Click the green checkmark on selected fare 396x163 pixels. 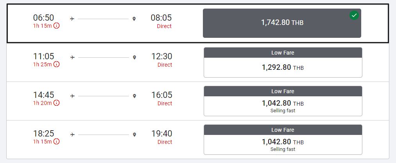coord(354,15)
